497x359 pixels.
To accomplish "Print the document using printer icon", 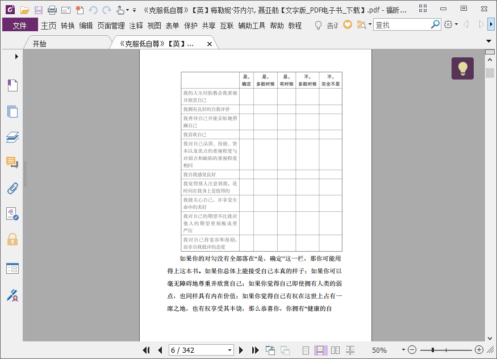I will tap(52, 10).
